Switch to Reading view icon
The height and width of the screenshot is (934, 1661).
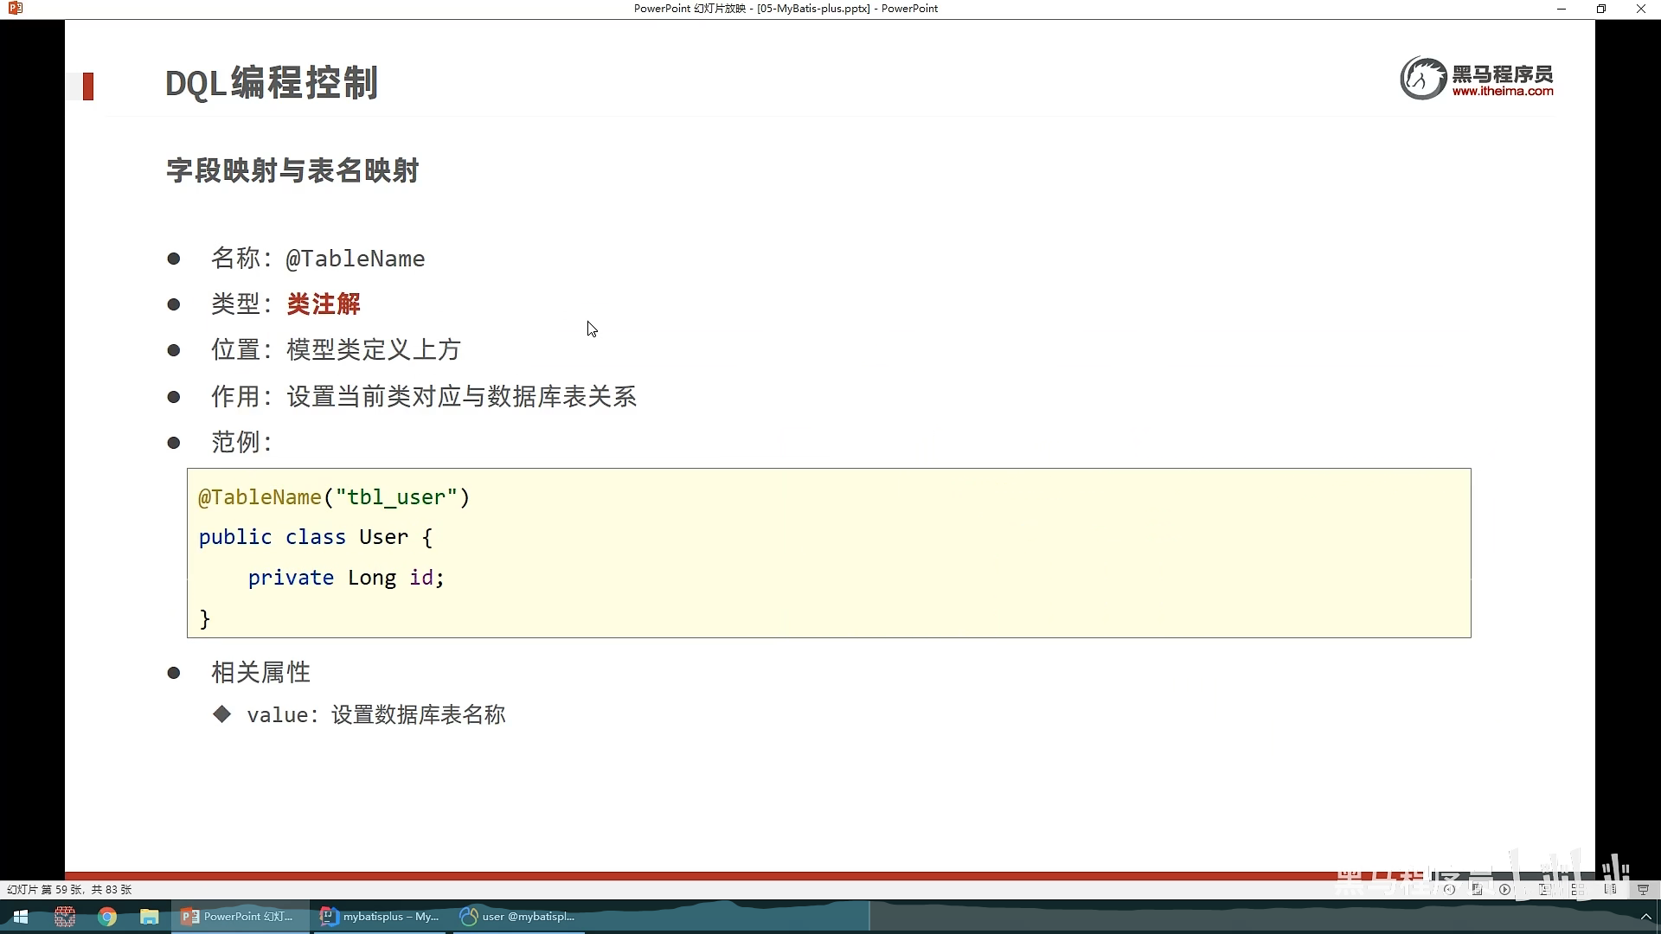[x=1610, y=889]
